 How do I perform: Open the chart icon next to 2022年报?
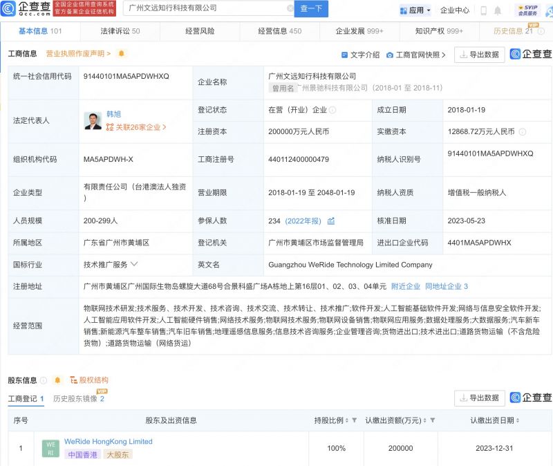tap(331, 221)
